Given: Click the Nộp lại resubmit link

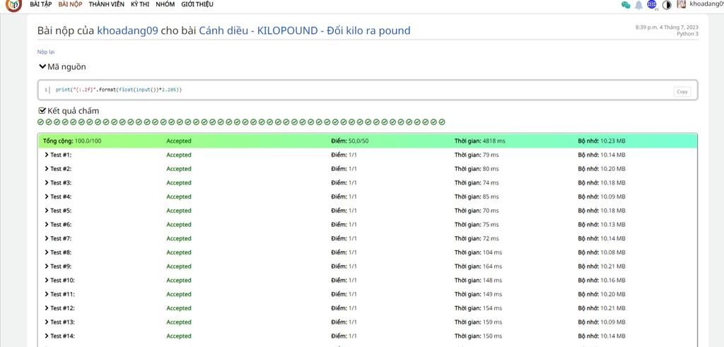Looking at the screenshot, I should (46, 52).
